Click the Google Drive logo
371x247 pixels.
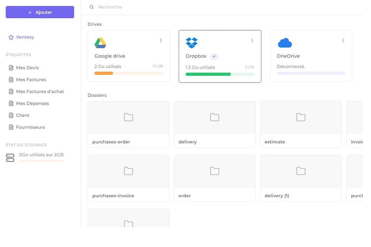click(100, 43)
